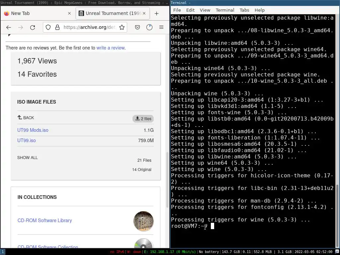The height and width of the screenshot is (255, 340).
Task: Click the Firefox forward arrow
Action: pyautogui.click(x=21, y=27)
